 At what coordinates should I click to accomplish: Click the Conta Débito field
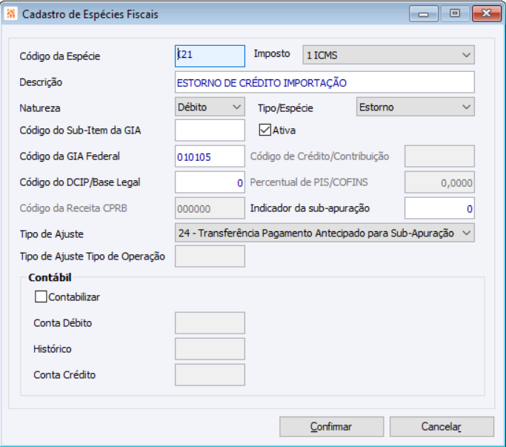(210, 322)
